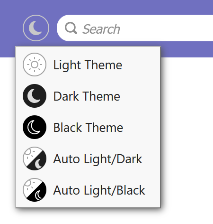Click the Light/Black label text
The width and height of the screenshot is (213, 224).
click(115, 190)
